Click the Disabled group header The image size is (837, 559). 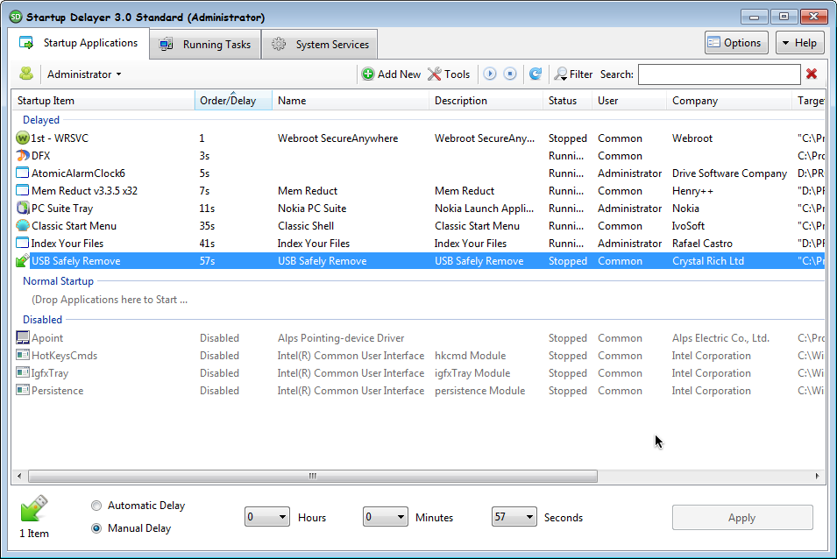click(x=42, y=320)
